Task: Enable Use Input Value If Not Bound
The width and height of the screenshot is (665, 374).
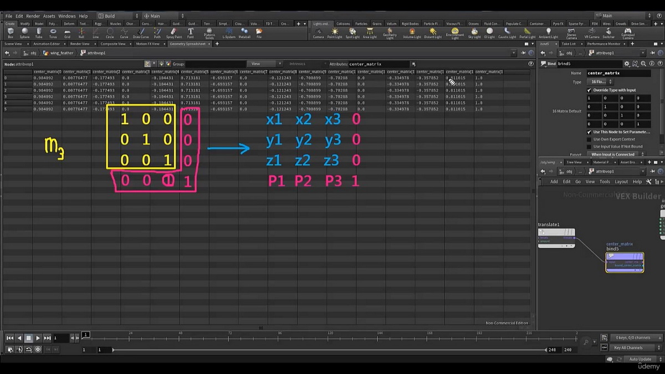Action: pyautogui.click(x=589, y=146)
